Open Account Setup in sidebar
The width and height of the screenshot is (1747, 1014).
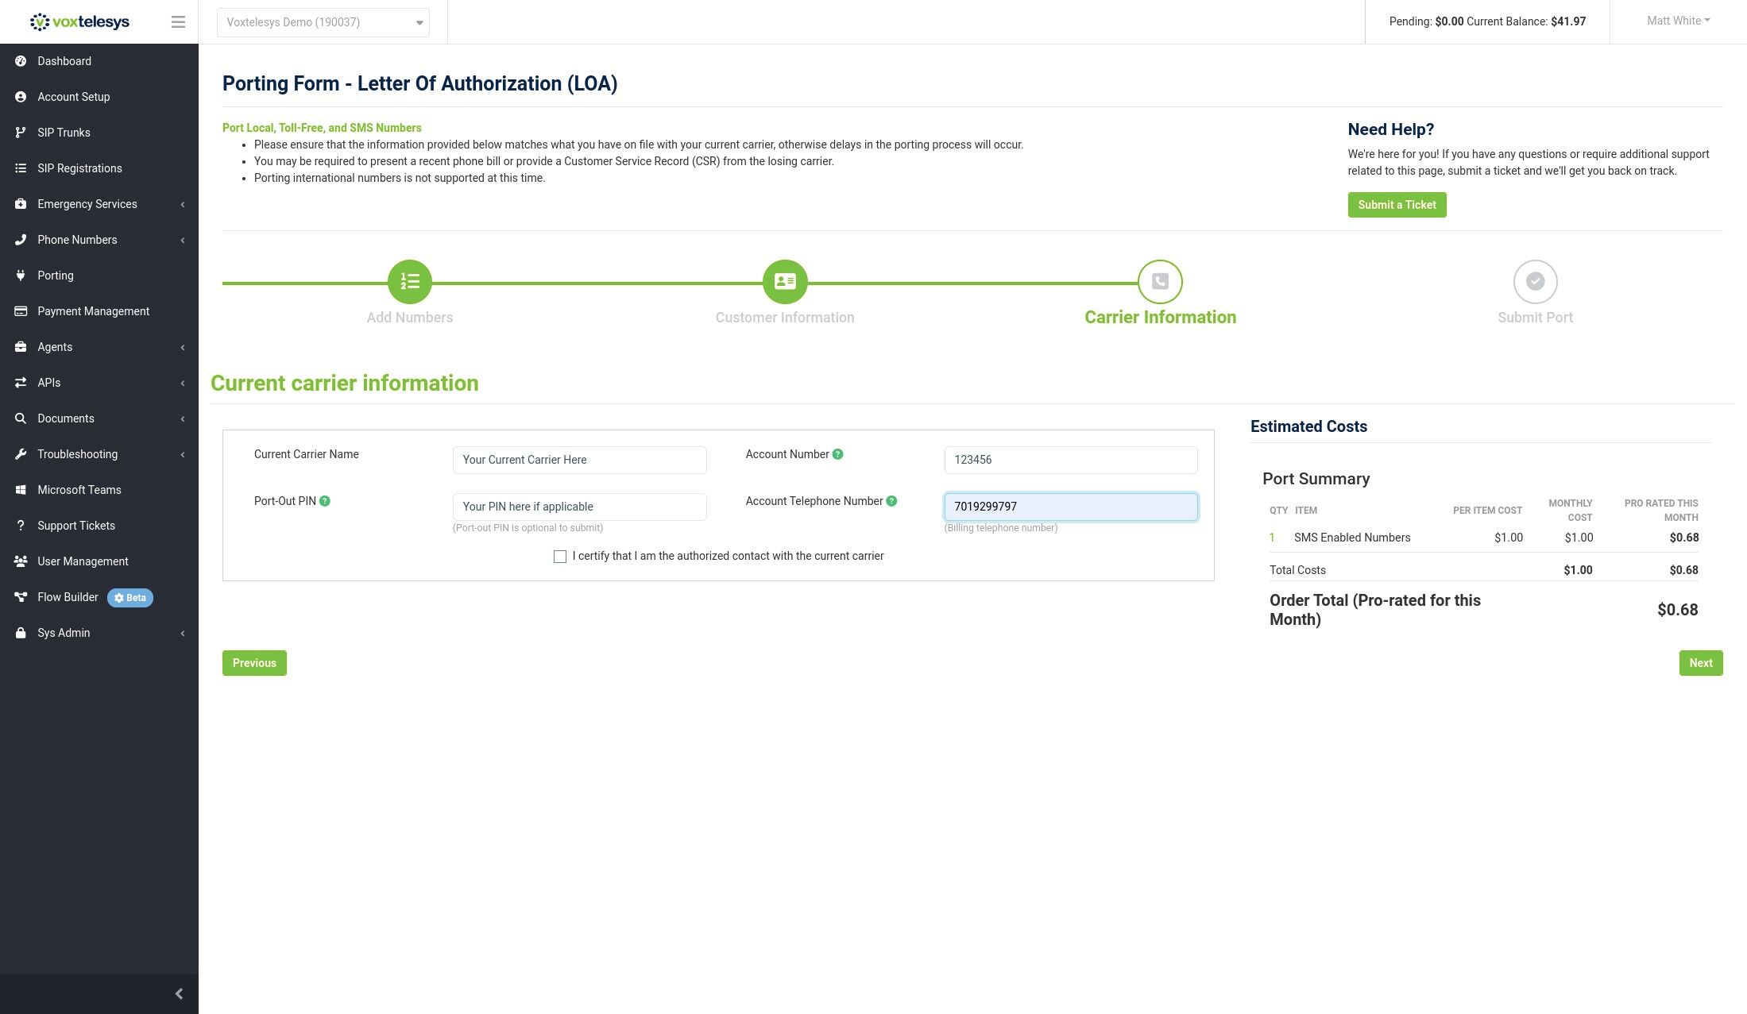99,97
